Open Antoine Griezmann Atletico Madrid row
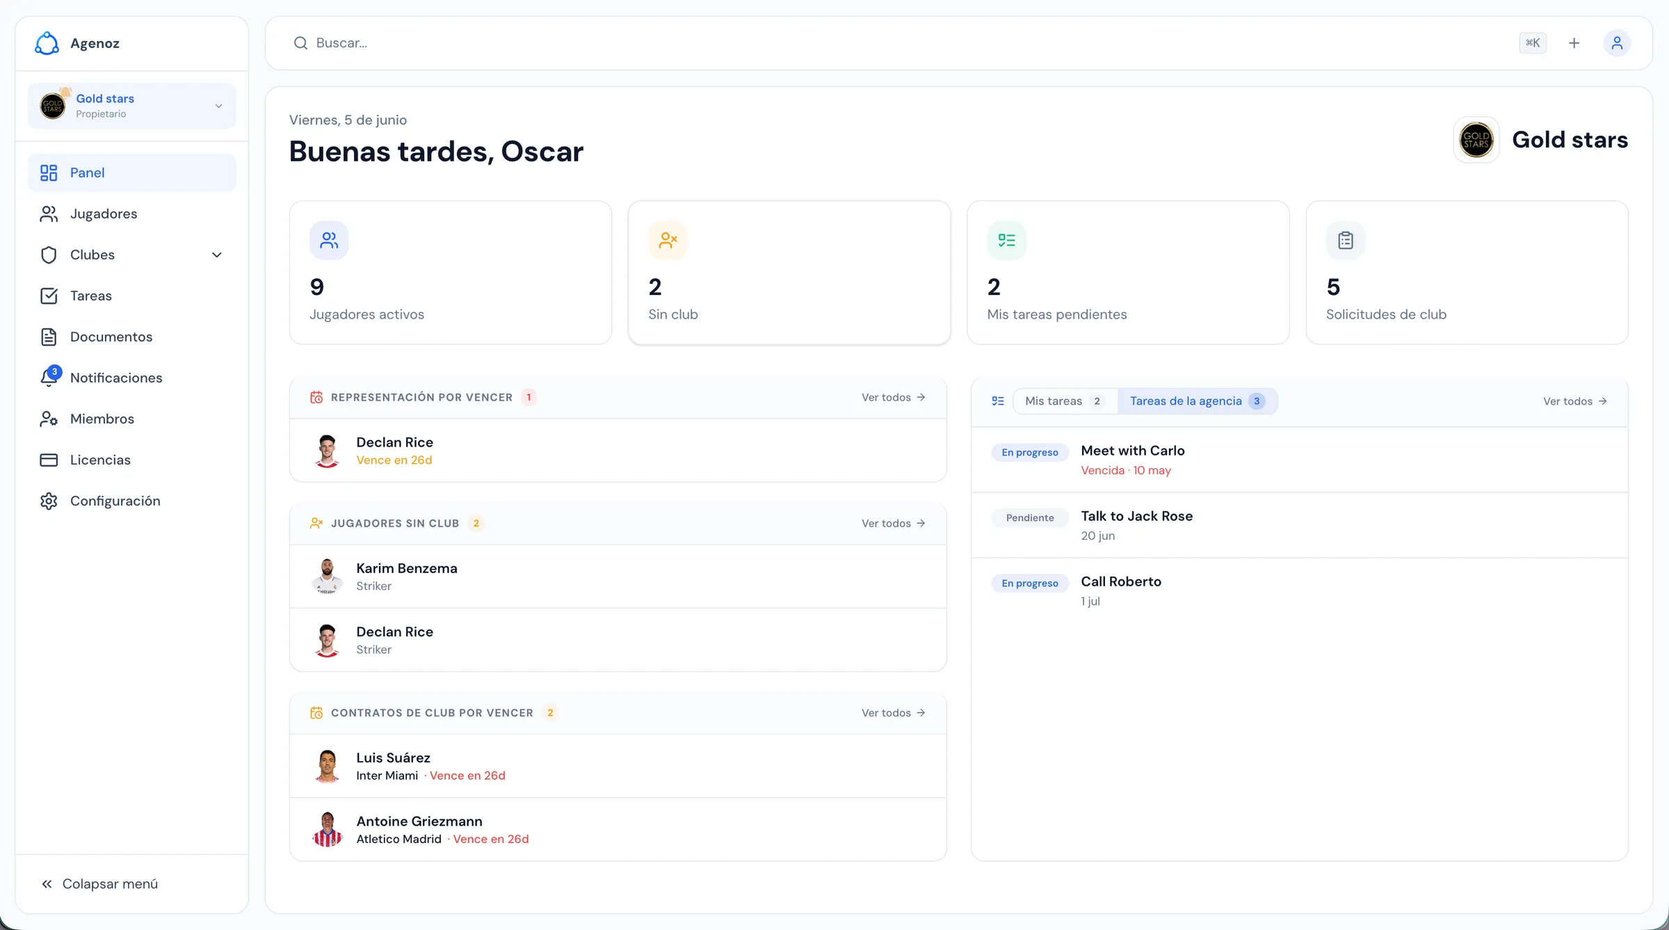 pos(618,830)
